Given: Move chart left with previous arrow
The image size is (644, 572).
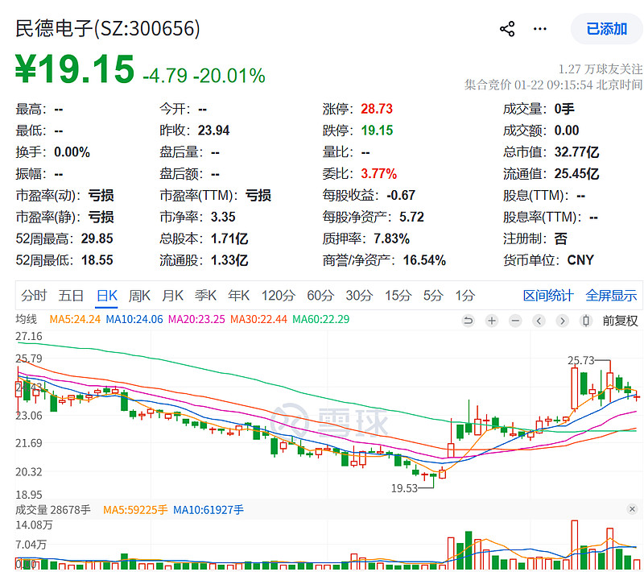Looking at the screenshot, I should [x=539, y=321].
